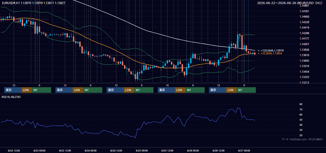Click the RSI scale value 70
Image resolution: width=326 pixels, height=153 pixels.
click(x=301, y=109)
